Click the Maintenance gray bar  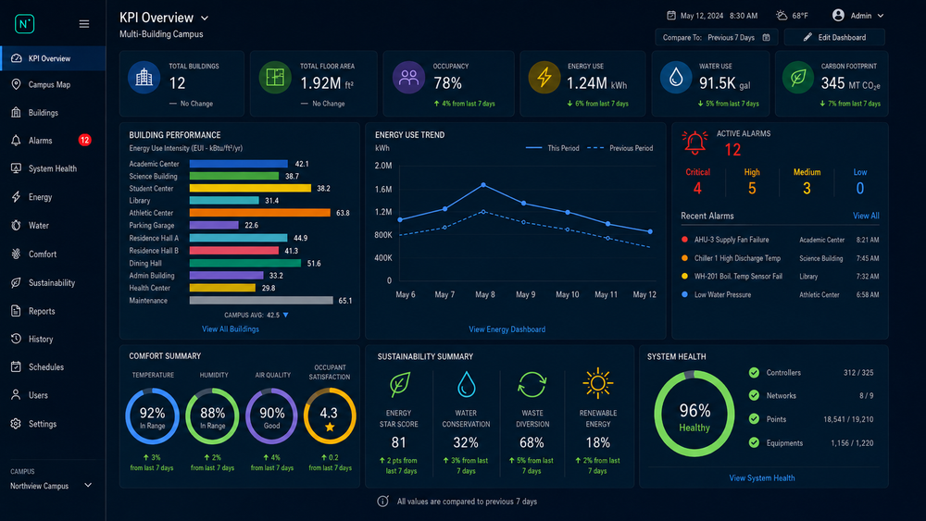click(x=261, y=301)
